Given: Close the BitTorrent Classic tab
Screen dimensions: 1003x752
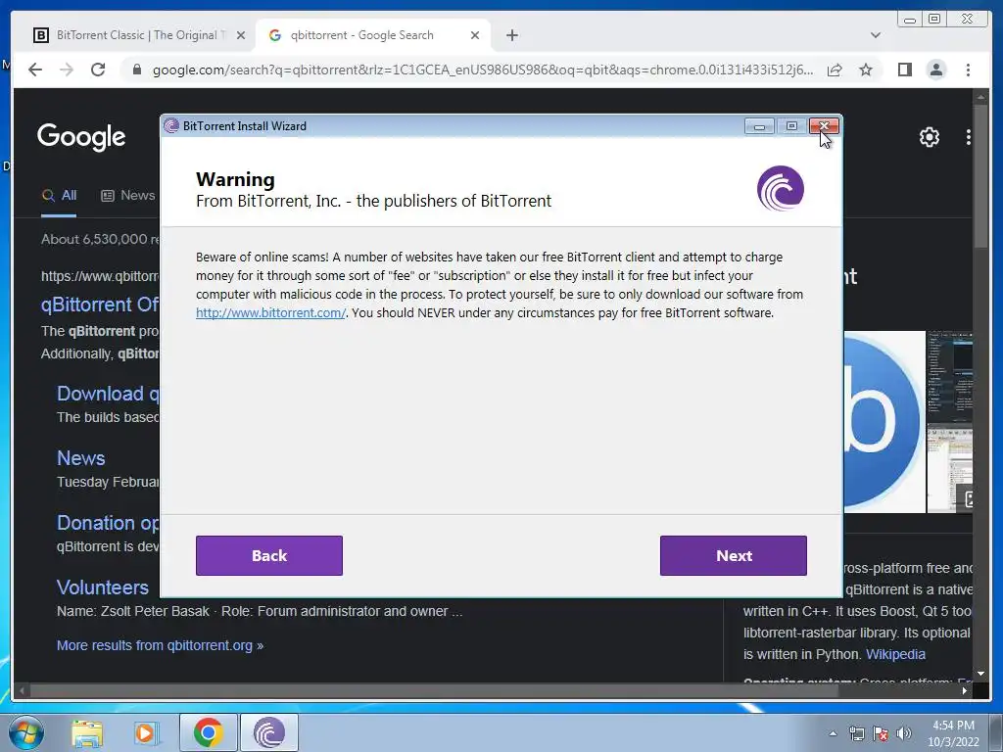Looking at the screenshot, I should [x=241, y=36].
